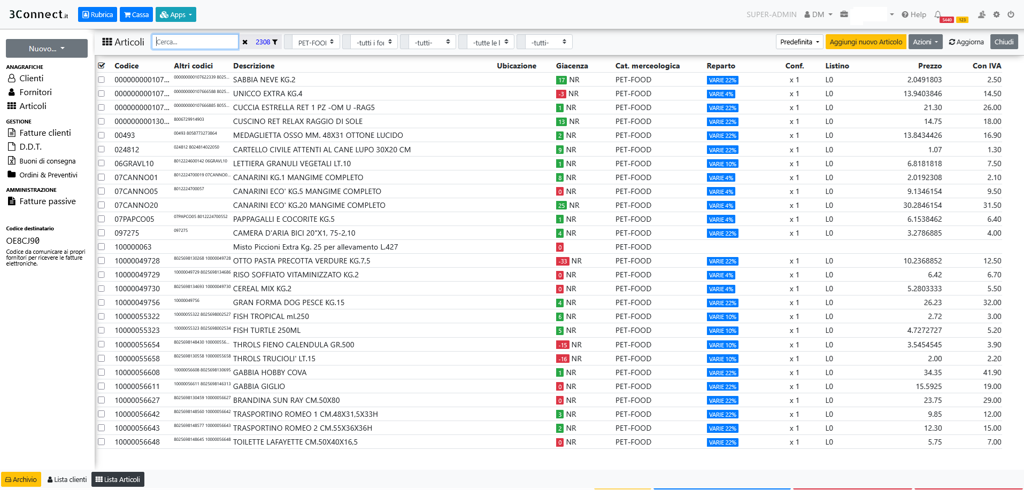The image size is (1024, 490).
Task: Click the notifications bell icon
Action: [x=937, y=14]
